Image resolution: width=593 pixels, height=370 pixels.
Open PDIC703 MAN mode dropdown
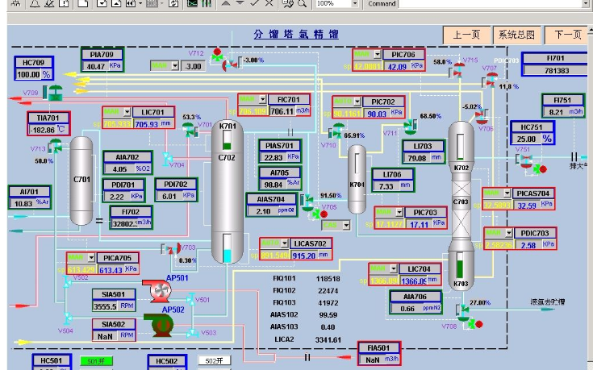point(509,233)
